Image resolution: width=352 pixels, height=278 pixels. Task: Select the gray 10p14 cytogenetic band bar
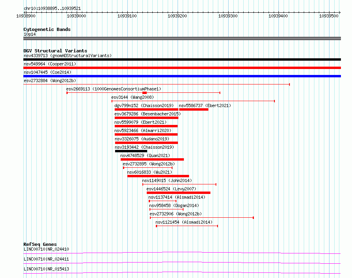[x=182, y=38]
